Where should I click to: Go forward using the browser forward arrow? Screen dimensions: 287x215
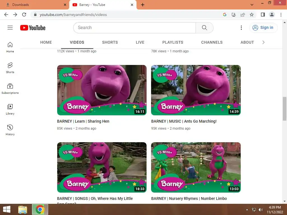click(x=15, y=15)
